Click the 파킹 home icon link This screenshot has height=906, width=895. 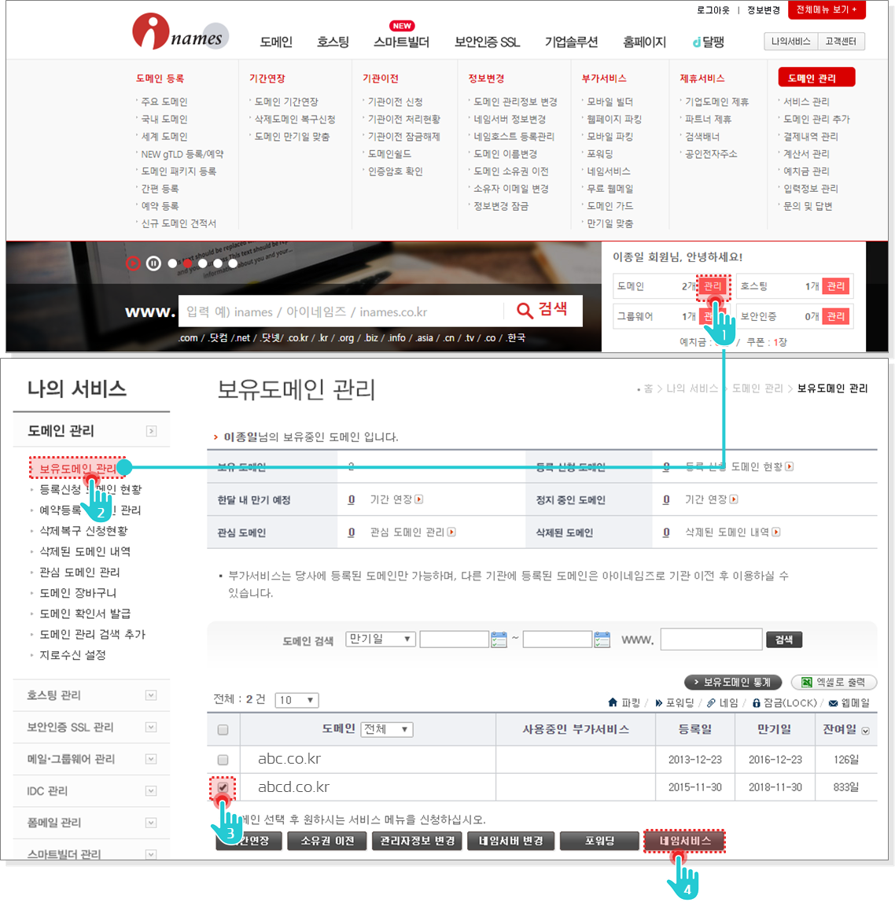click(x=624, y=702)
